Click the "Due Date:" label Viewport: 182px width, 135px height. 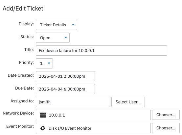(25, 88)
